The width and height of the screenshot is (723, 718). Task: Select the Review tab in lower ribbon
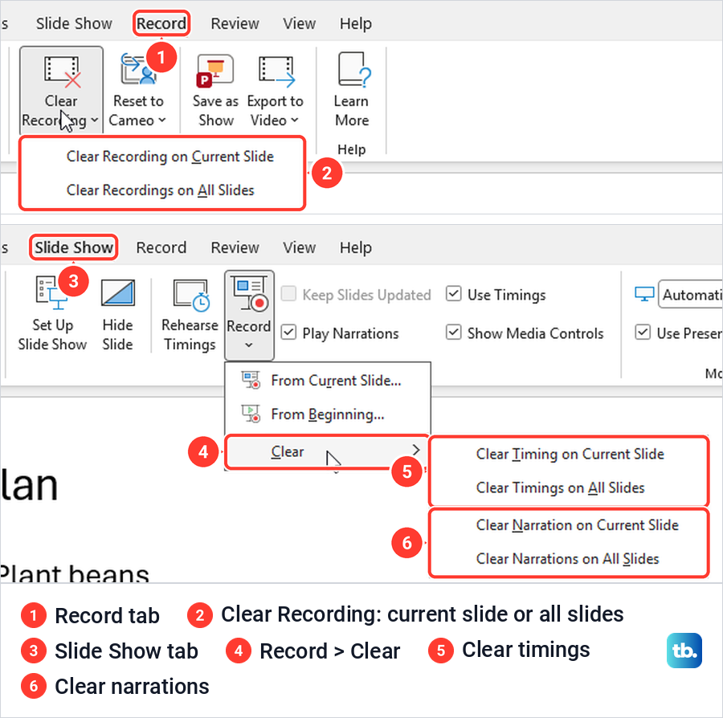235,247
